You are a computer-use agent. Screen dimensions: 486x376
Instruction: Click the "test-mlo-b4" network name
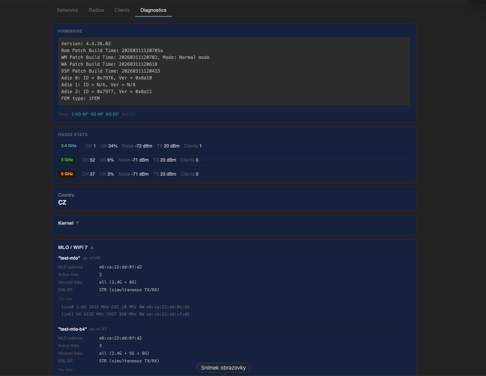point(73,329)
